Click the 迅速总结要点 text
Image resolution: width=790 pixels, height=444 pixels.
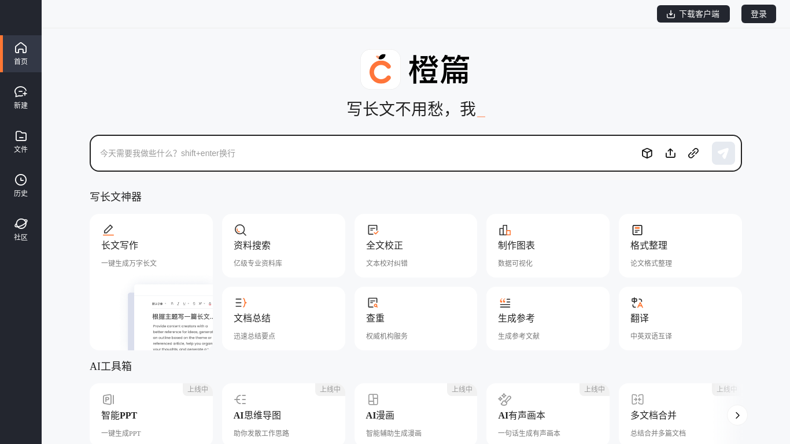(254, 336)
